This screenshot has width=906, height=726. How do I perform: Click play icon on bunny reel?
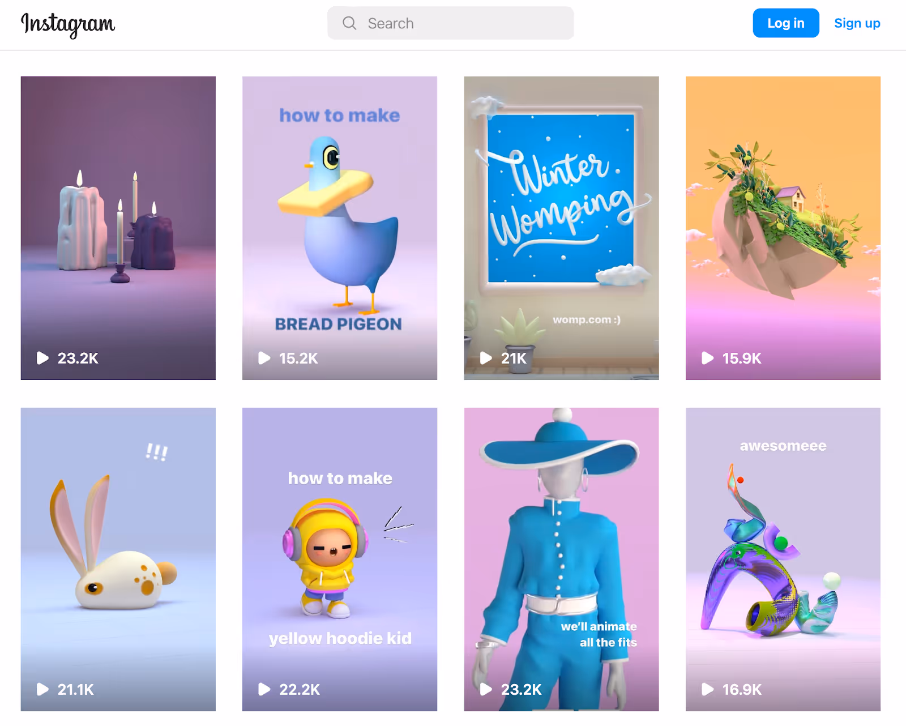42,689
